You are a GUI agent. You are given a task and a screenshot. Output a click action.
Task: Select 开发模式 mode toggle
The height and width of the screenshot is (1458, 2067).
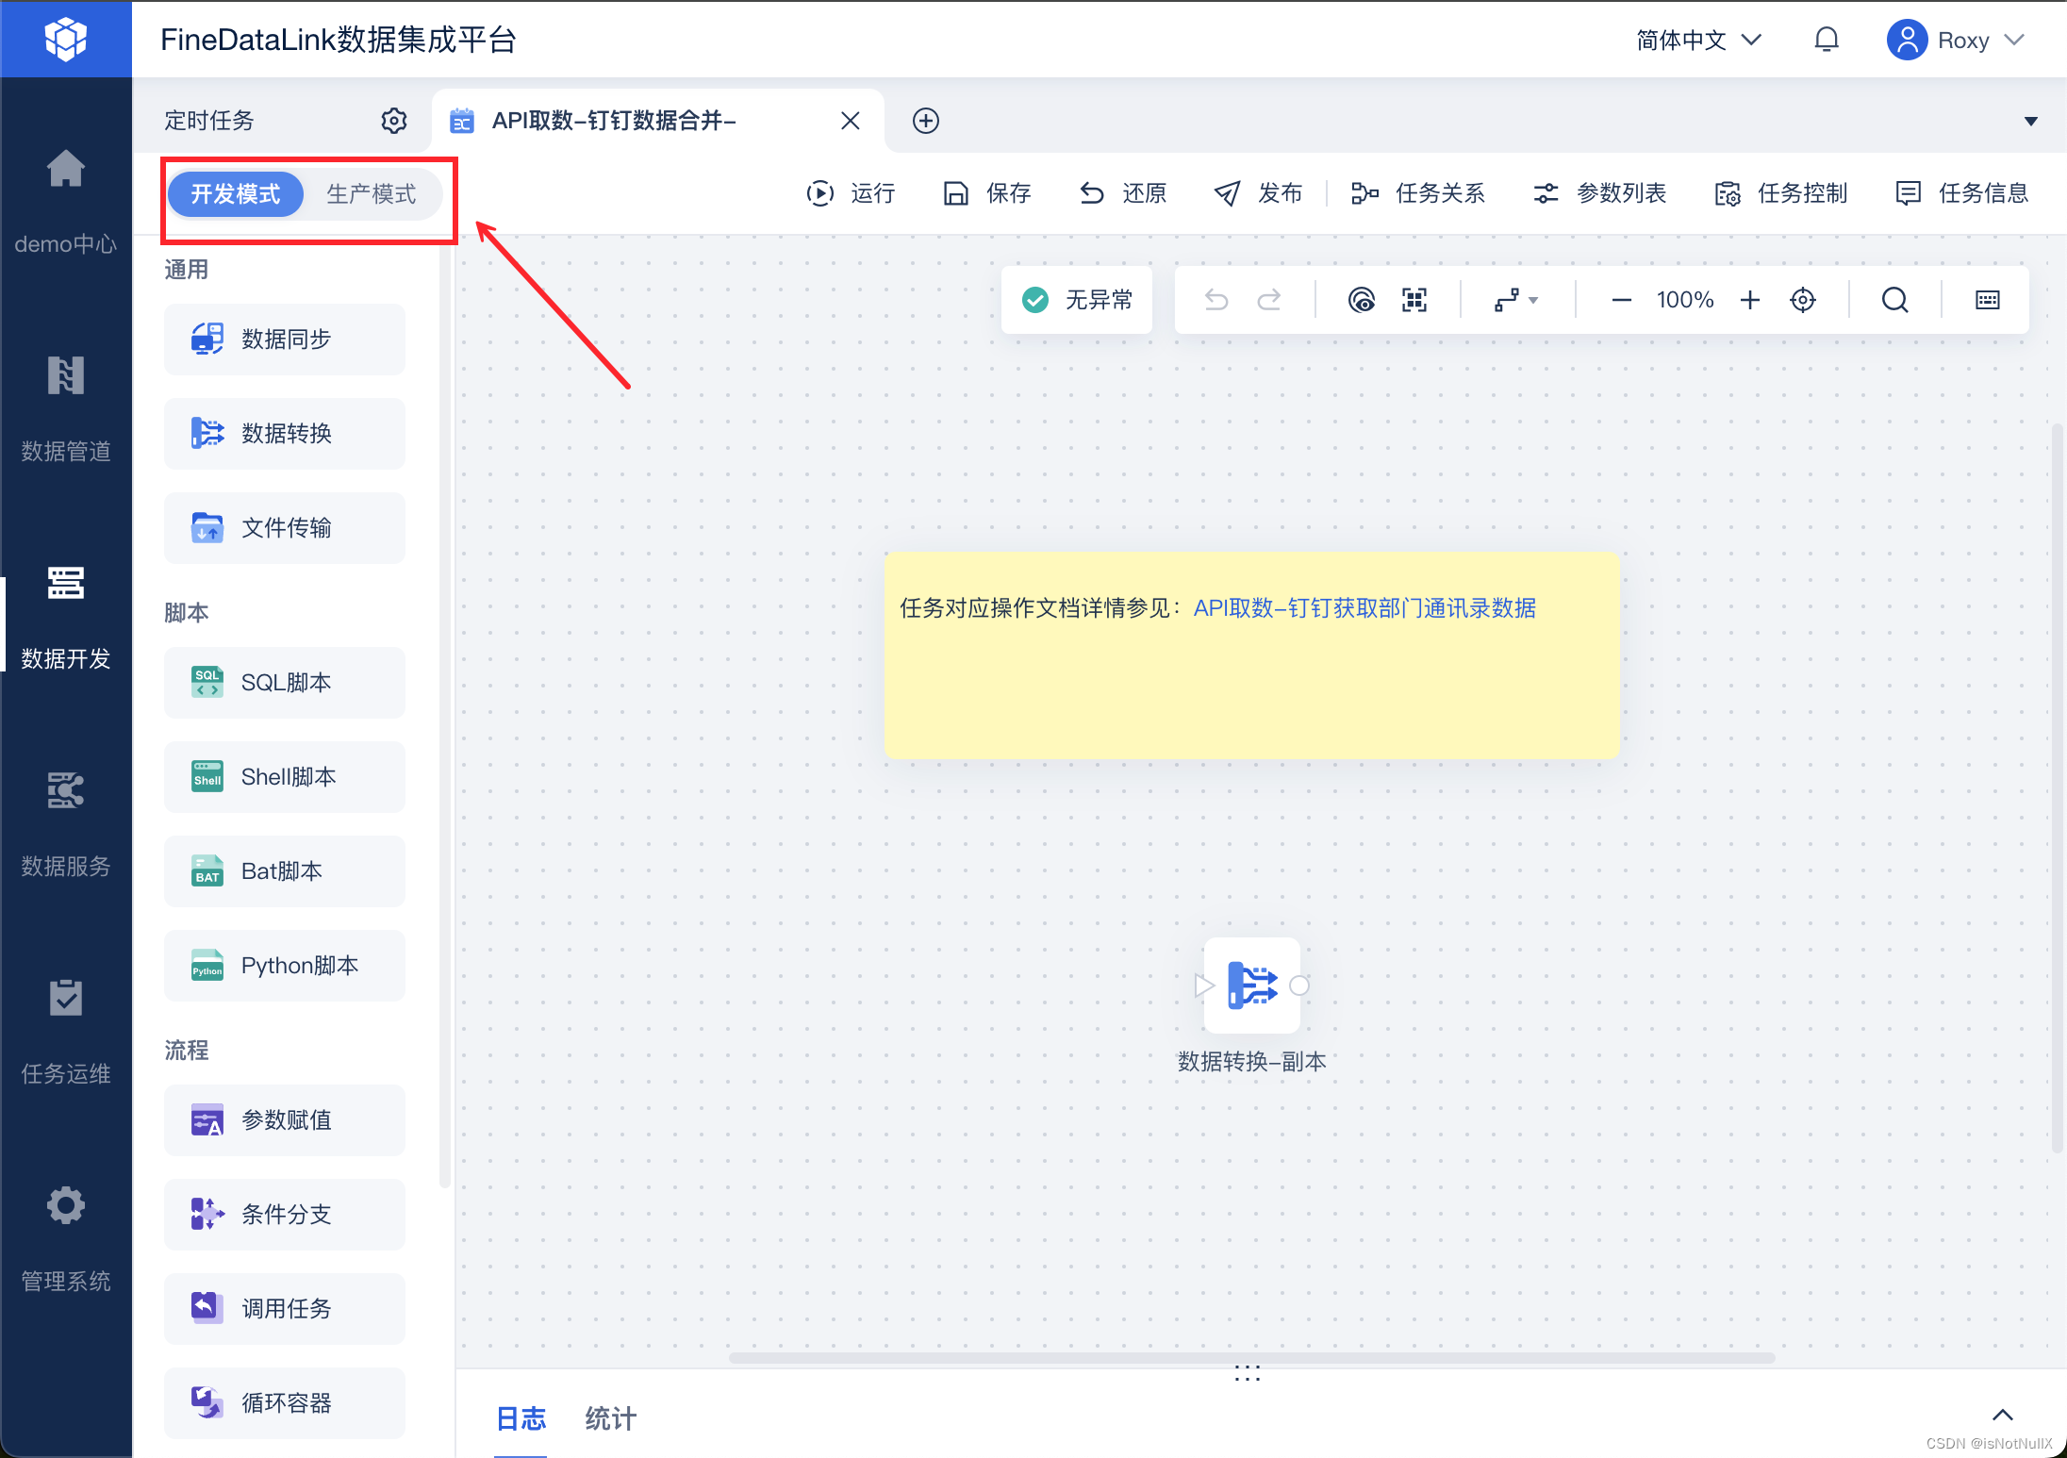(x=236, y=194)
